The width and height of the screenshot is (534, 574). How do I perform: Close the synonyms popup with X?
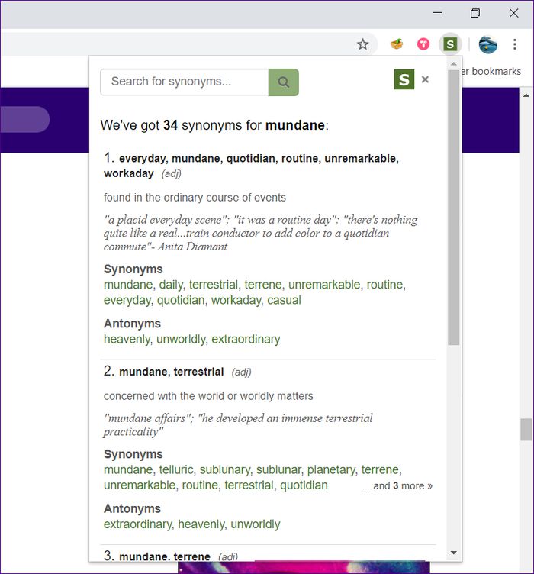coord(425,79)
